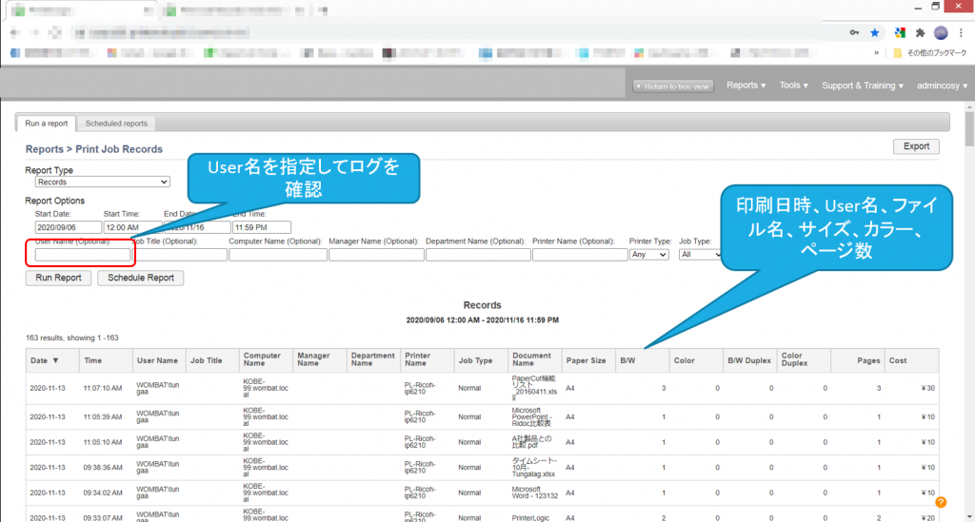The image size is (975, 522).
Task: Click the orange help question mark icon
Action: pyautogui.click(x=941, y=502)
